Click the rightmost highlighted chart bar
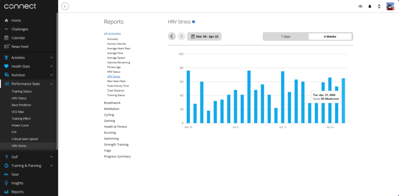Image resolution: width=399 pixels, height=196 pixels. [x=343, y=101]
